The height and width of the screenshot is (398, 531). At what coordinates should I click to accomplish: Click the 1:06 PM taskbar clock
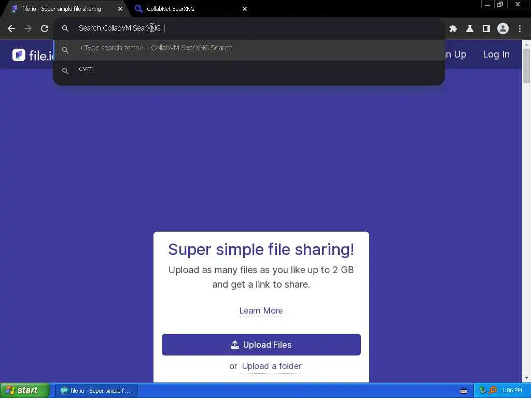coord(512,391)
